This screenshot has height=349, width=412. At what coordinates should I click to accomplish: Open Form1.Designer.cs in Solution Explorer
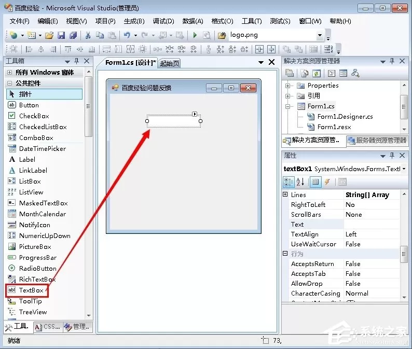click(x=345, y=117)
